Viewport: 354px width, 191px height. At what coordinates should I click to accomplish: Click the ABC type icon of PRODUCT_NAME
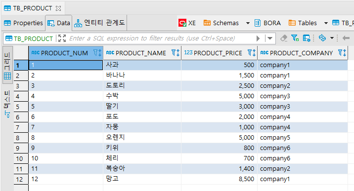[x=110, y=53]
